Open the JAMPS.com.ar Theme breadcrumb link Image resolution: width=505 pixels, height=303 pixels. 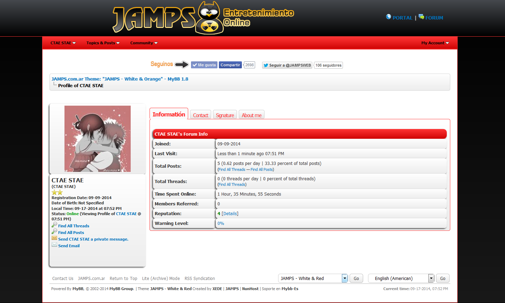coord(120,79)
